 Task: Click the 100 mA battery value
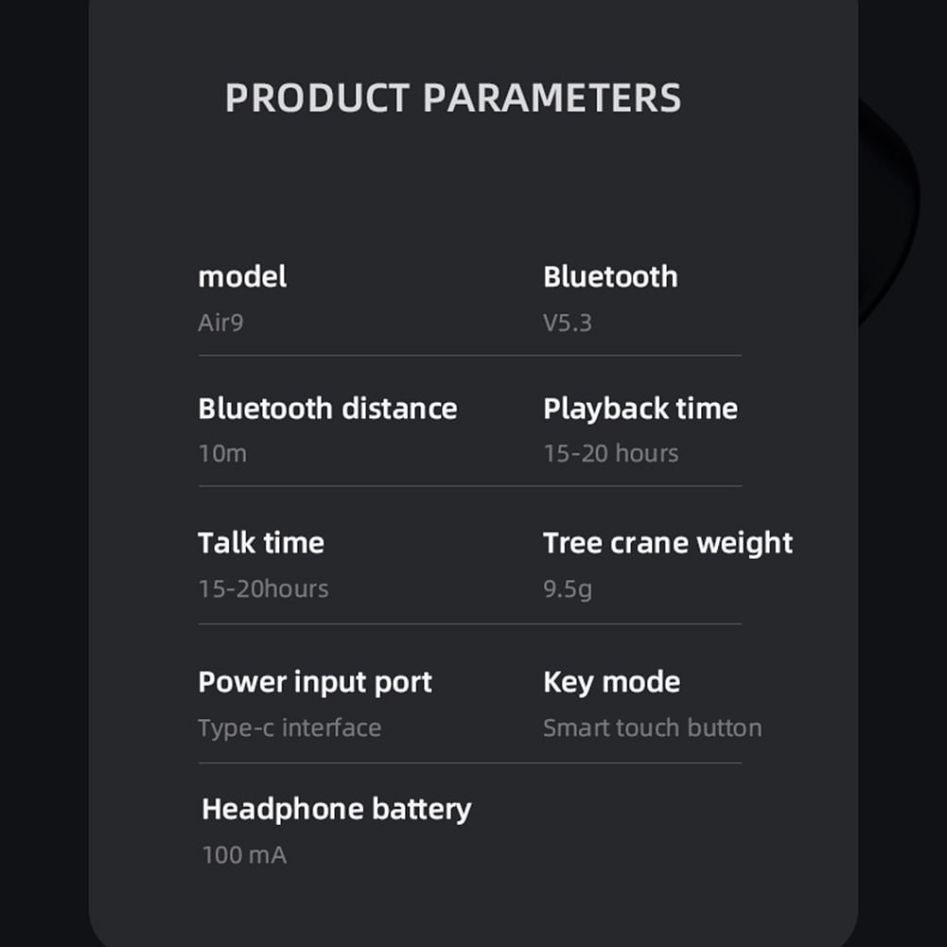pos(244,855)
